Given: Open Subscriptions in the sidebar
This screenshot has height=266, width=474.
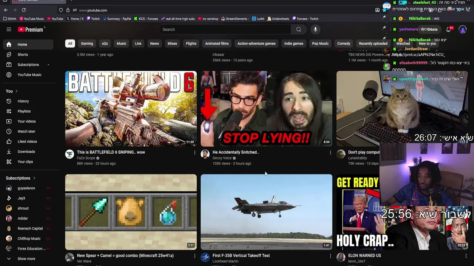Looking at the screenshot, I should [x=28, y=65].
